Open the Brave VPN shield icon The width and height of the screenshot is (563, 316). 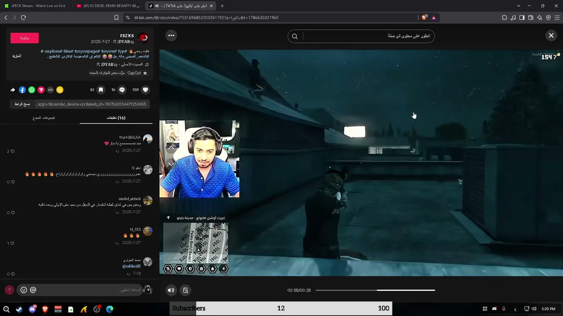[548, 18]
